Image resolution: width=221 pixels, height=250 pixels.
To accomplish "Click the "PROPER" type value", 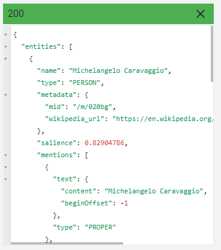I will (100, 227).
